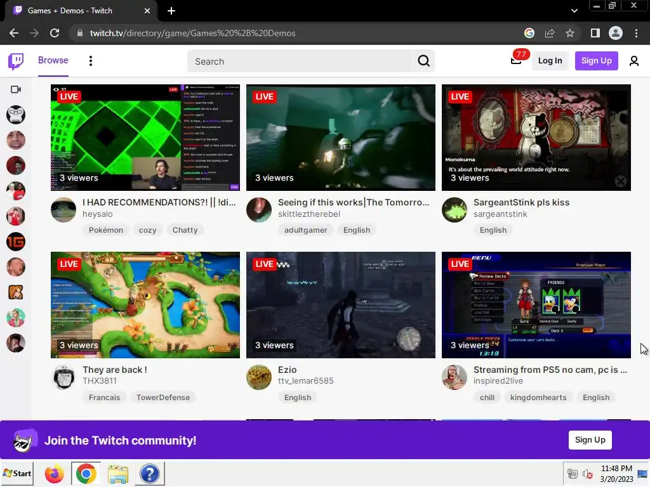Click the browser address bar URL
This screenshot has width=650, height=487.
[x=192, y=33]
